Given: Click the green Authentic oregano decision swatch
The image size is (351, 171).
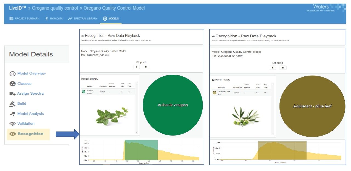Looking at the screenshot, I should [84, 92].
